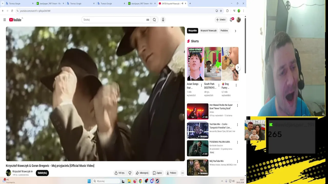The image size is (328, 184).
Task: View site information icon in address bar
Action: click(x=17, y=11)
